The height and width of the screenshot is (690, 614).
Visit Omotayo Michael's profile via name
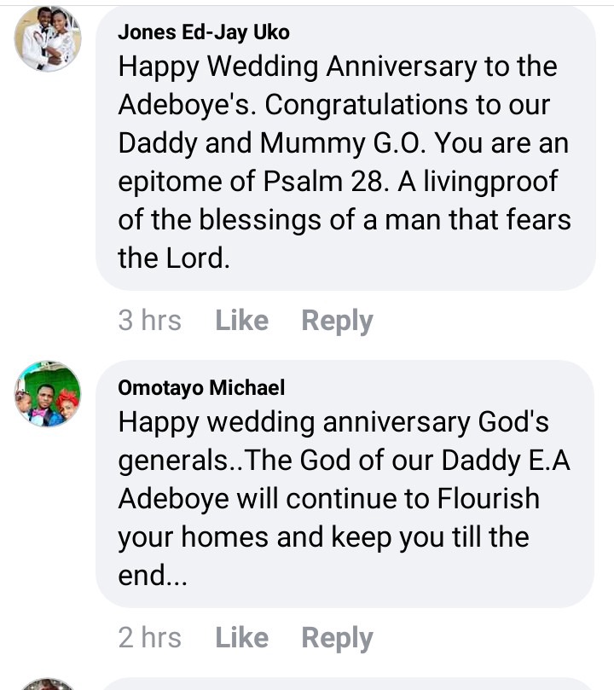pos(201,388)
